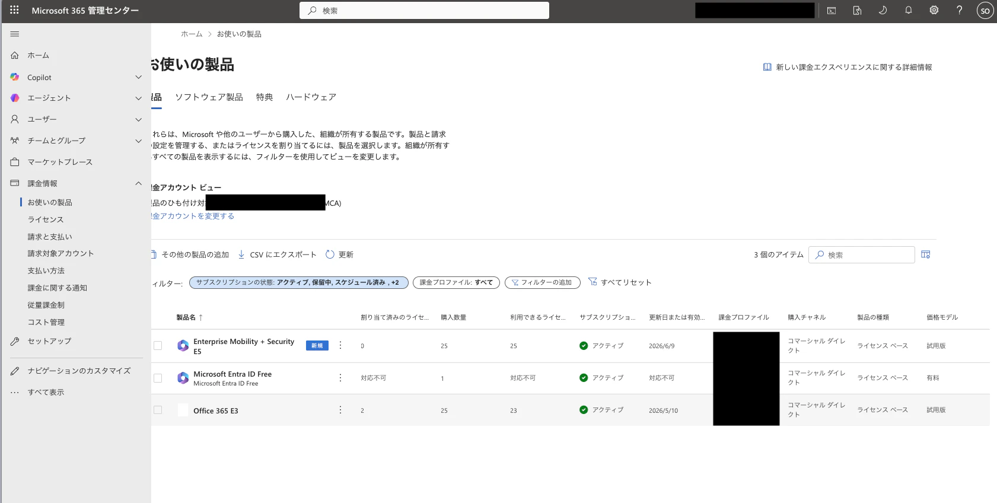Open ライセンス in the sidebar
This screenshot has width=997, height=503.
pyautogui.click(x=46, y=219)
